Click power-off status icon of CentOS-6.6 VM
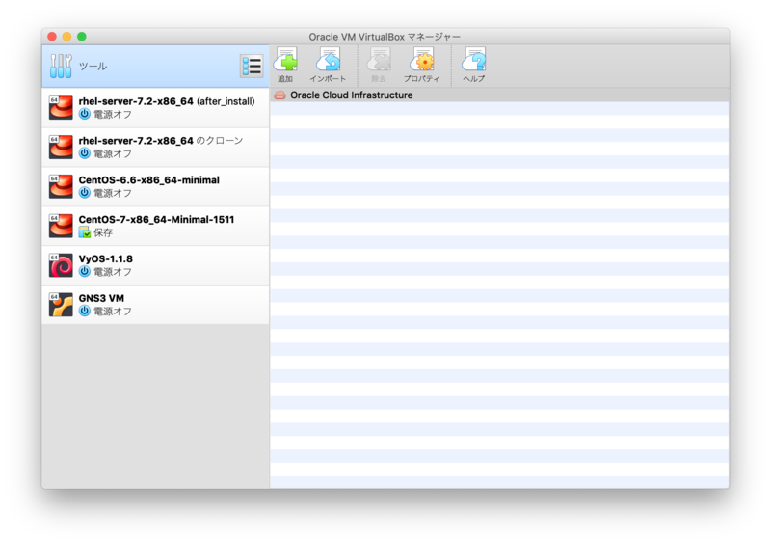The height and width of the screenshot is (544, 771). 85,193
